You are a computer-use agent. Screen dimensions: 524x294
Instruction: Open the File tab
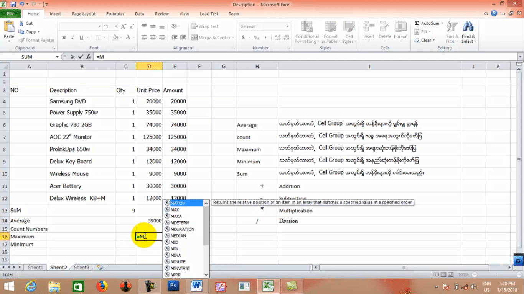pos(10,14)
